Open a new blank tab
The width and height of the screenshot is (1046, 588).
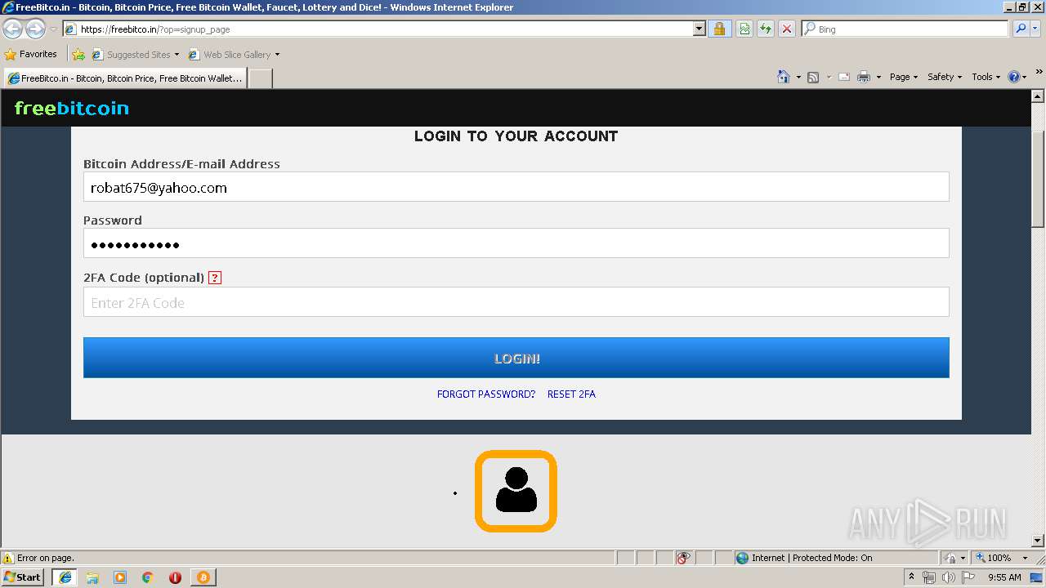click(x=260, y=78)
